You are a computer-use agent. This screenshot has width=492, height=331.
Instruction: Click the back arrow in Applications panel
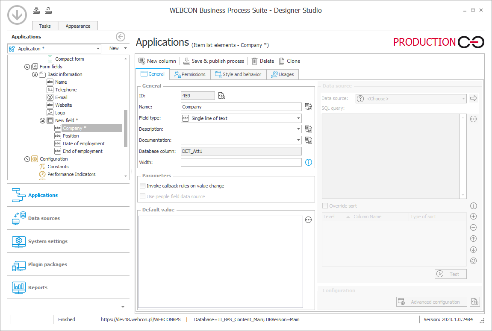[x=121, y=37]
